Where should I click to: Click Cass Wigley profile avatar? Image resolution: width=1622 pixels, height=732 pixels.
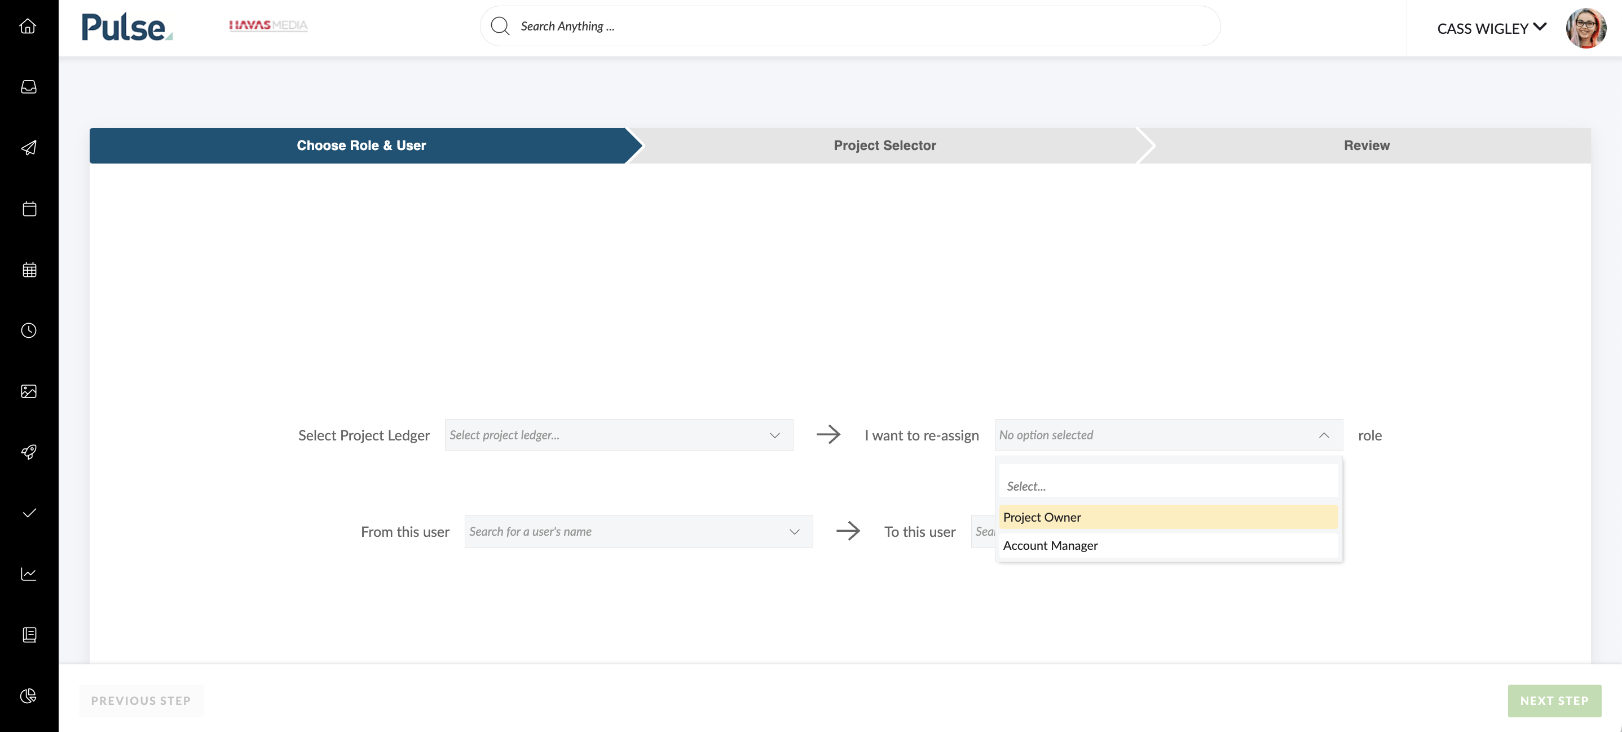1585,28
